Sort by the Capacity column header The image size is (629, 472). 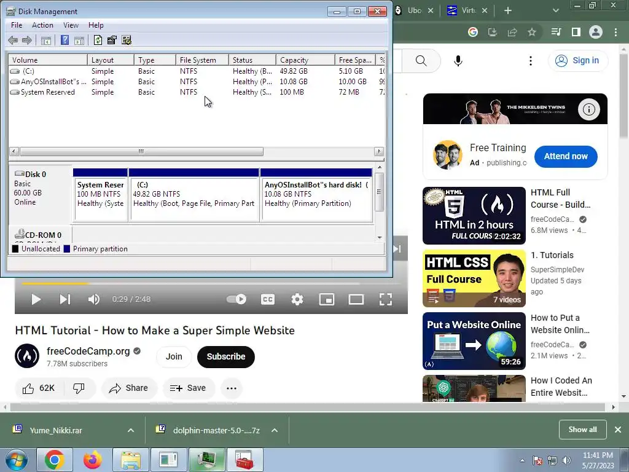click(305, 60)
